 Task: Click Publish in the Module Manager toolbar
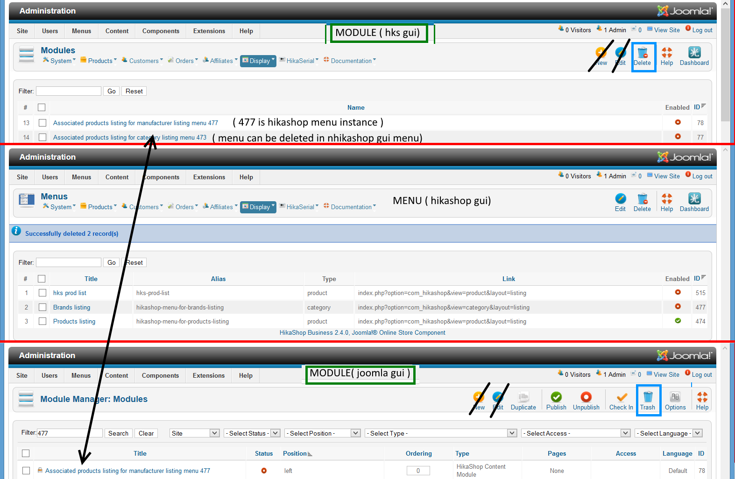(556, 401)
